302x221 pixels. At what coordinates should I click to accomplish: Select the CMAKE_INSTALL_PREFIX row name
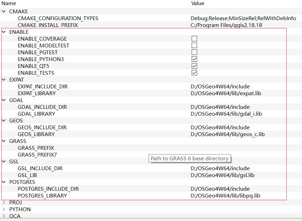click(48, 25)
